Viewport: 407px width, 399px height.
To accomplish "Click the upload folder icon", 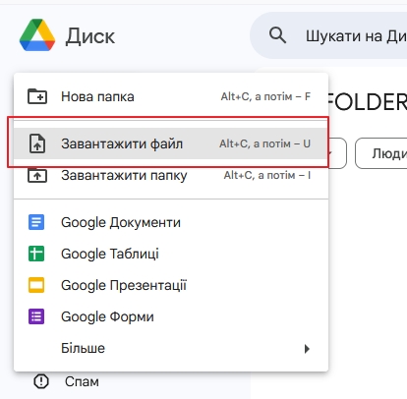I will [37, 175].
